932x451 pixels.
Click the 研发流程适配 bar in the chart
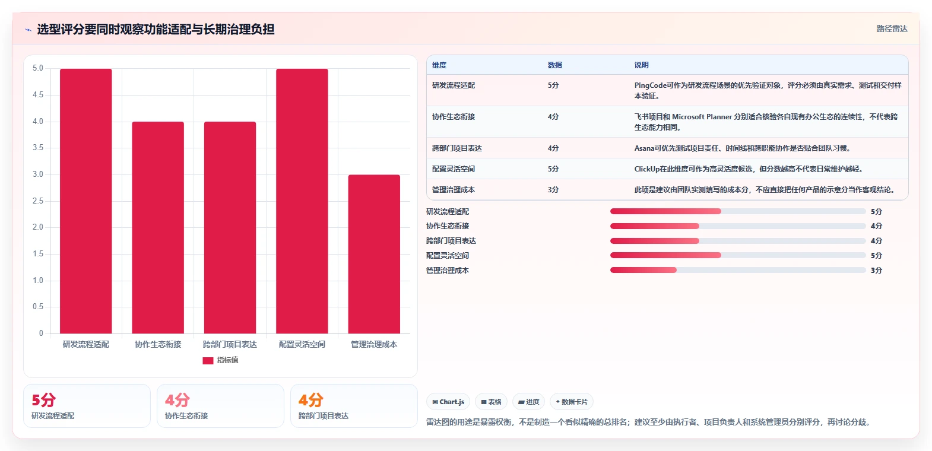click(86, 201)
